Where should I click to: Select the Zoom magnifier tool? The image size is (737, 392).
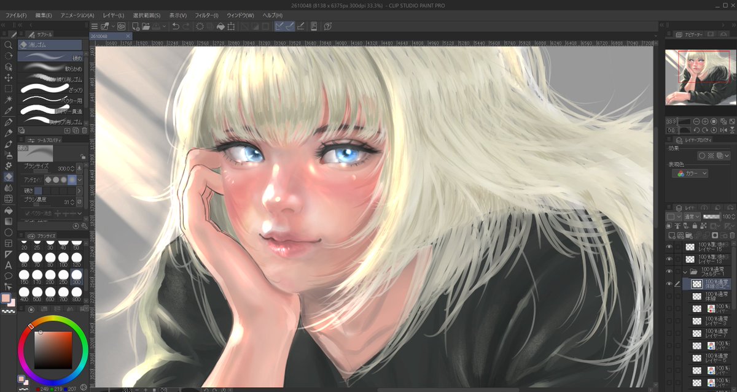coord(8,45)
